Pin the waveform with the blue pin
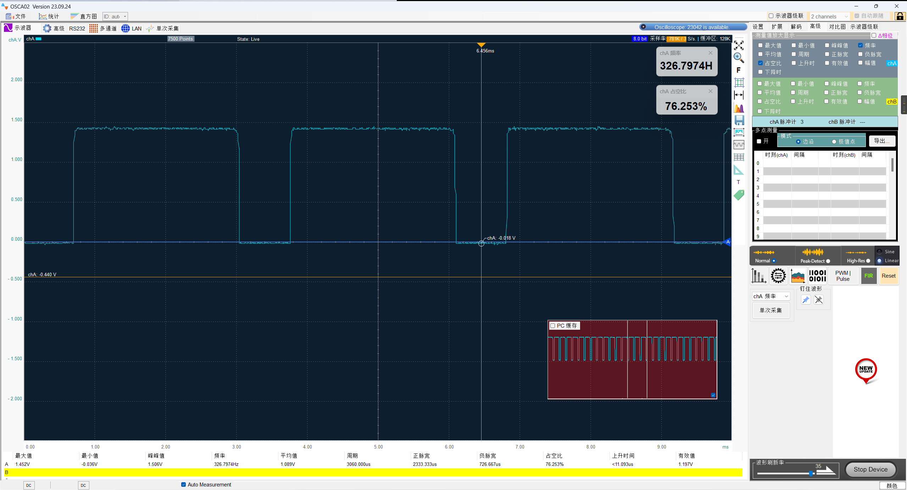This screenshot has height=490, width=907. [806, 300]
